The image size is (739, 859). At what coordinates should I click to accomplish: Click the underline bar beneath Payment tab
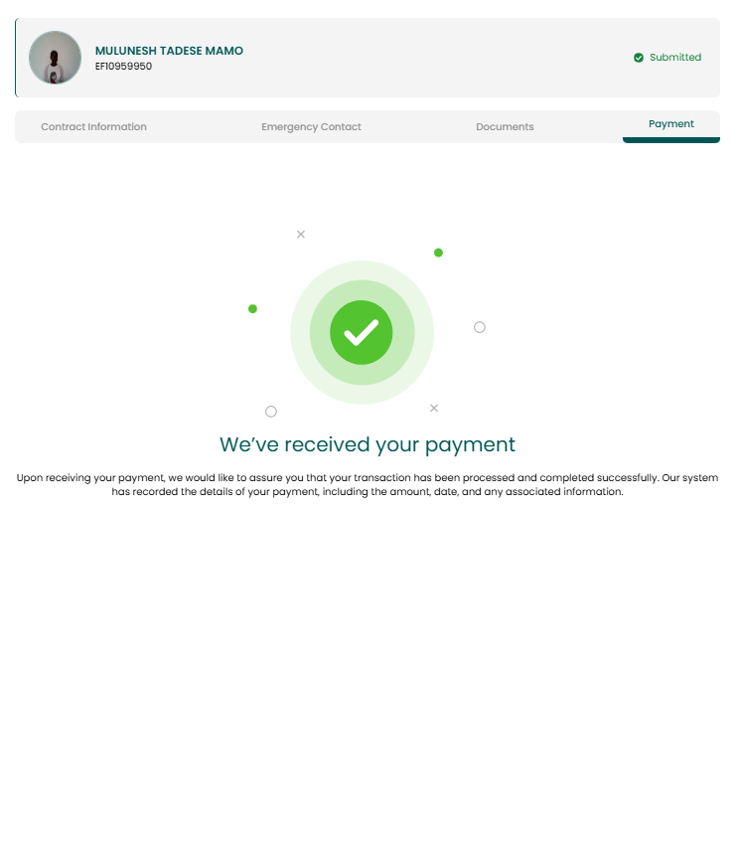(x=671, y=140)
